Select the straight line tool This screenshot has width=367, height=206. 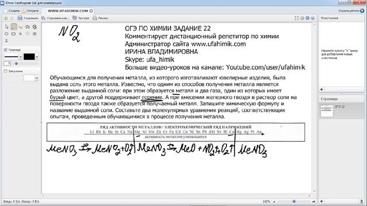pos(21,27)
